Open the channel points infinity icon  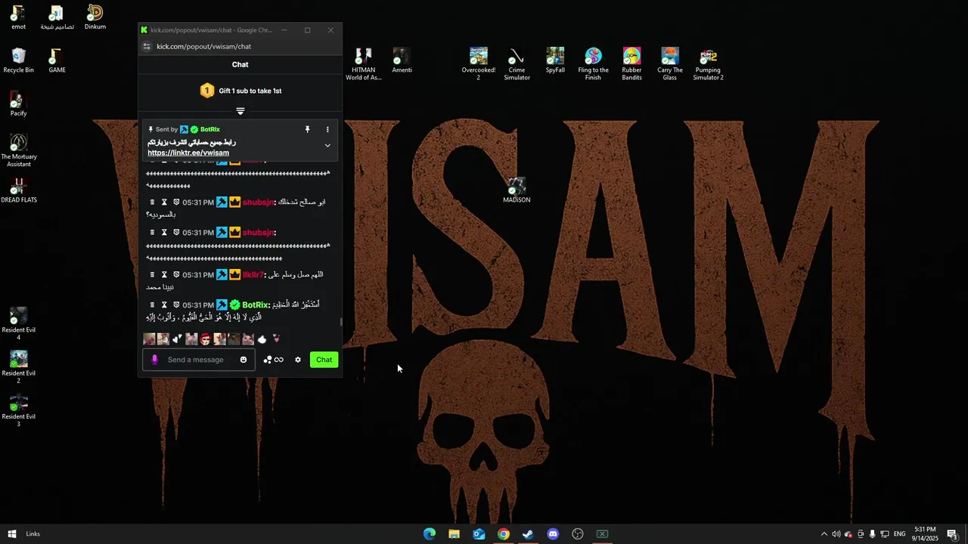(273, 360)
